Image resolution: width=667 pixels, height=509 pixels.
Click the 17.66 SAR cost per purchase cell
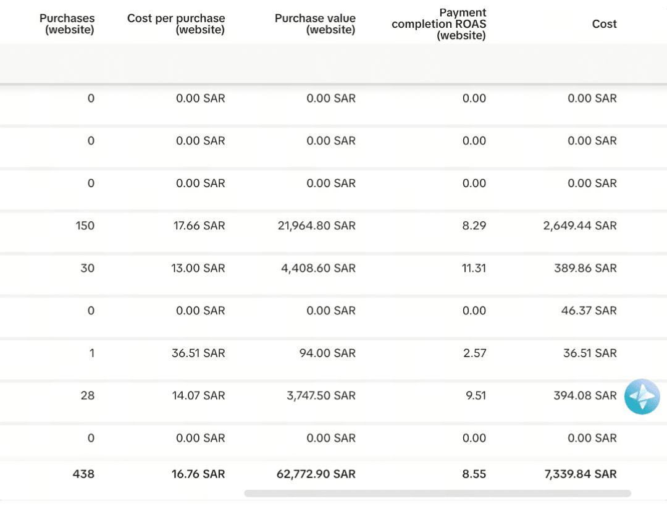[x=199, y=225]
